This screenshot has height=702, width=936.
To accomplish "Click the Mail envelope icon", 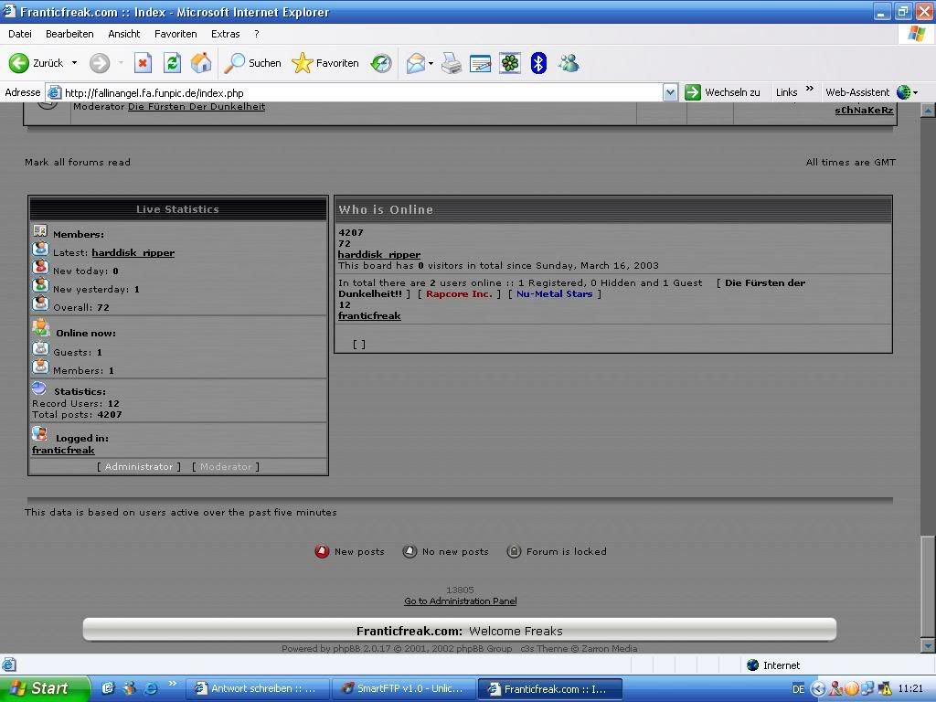I will pos(416,63).
